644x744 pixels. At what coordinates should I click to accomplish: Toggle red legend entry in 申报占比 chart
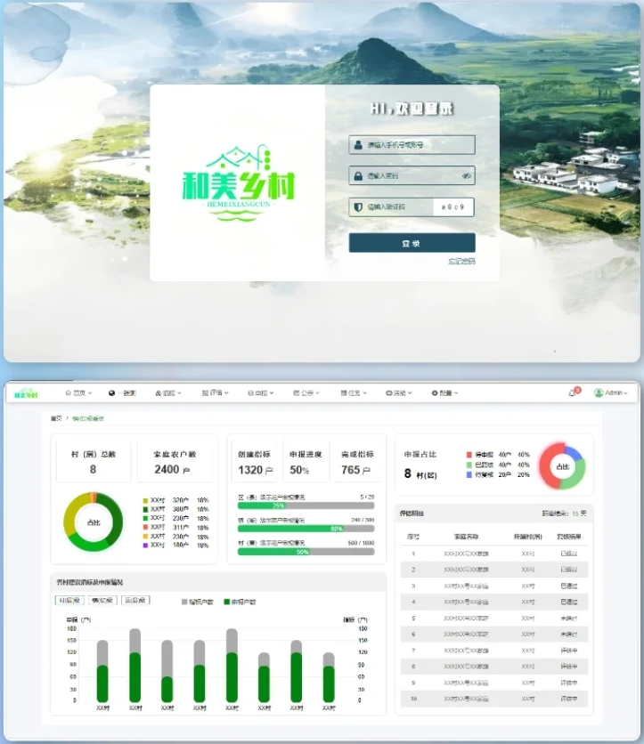click(498, 455)
